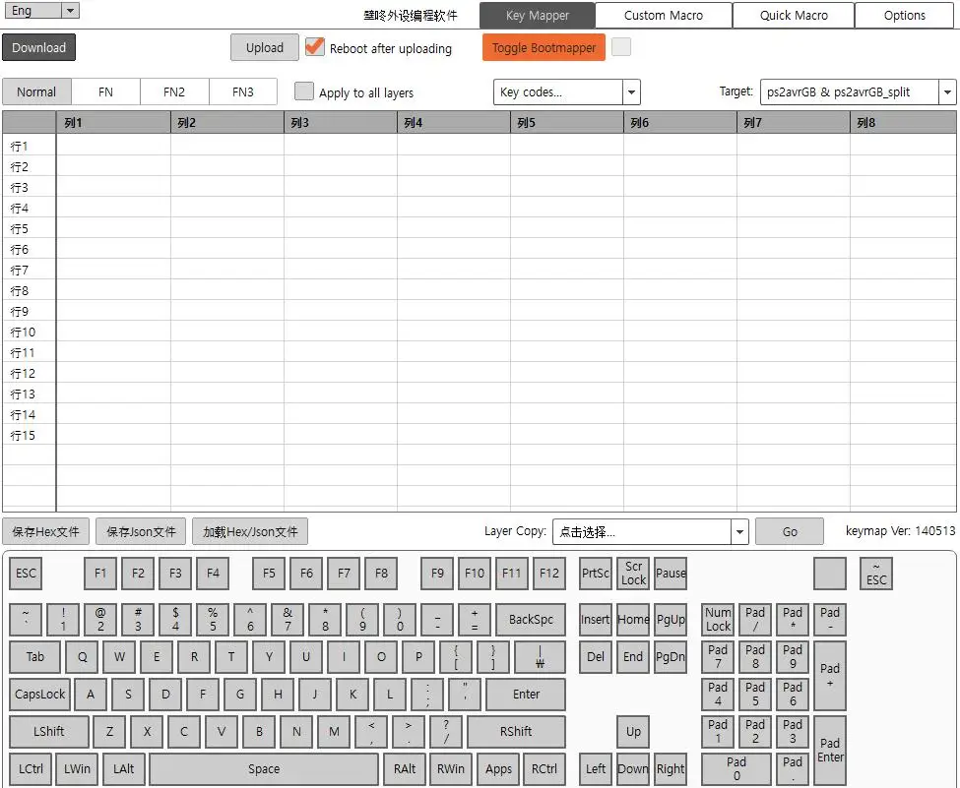This screenshot has width=960, height=788.
Task: Select the PrtSc key
Action: 596,574
